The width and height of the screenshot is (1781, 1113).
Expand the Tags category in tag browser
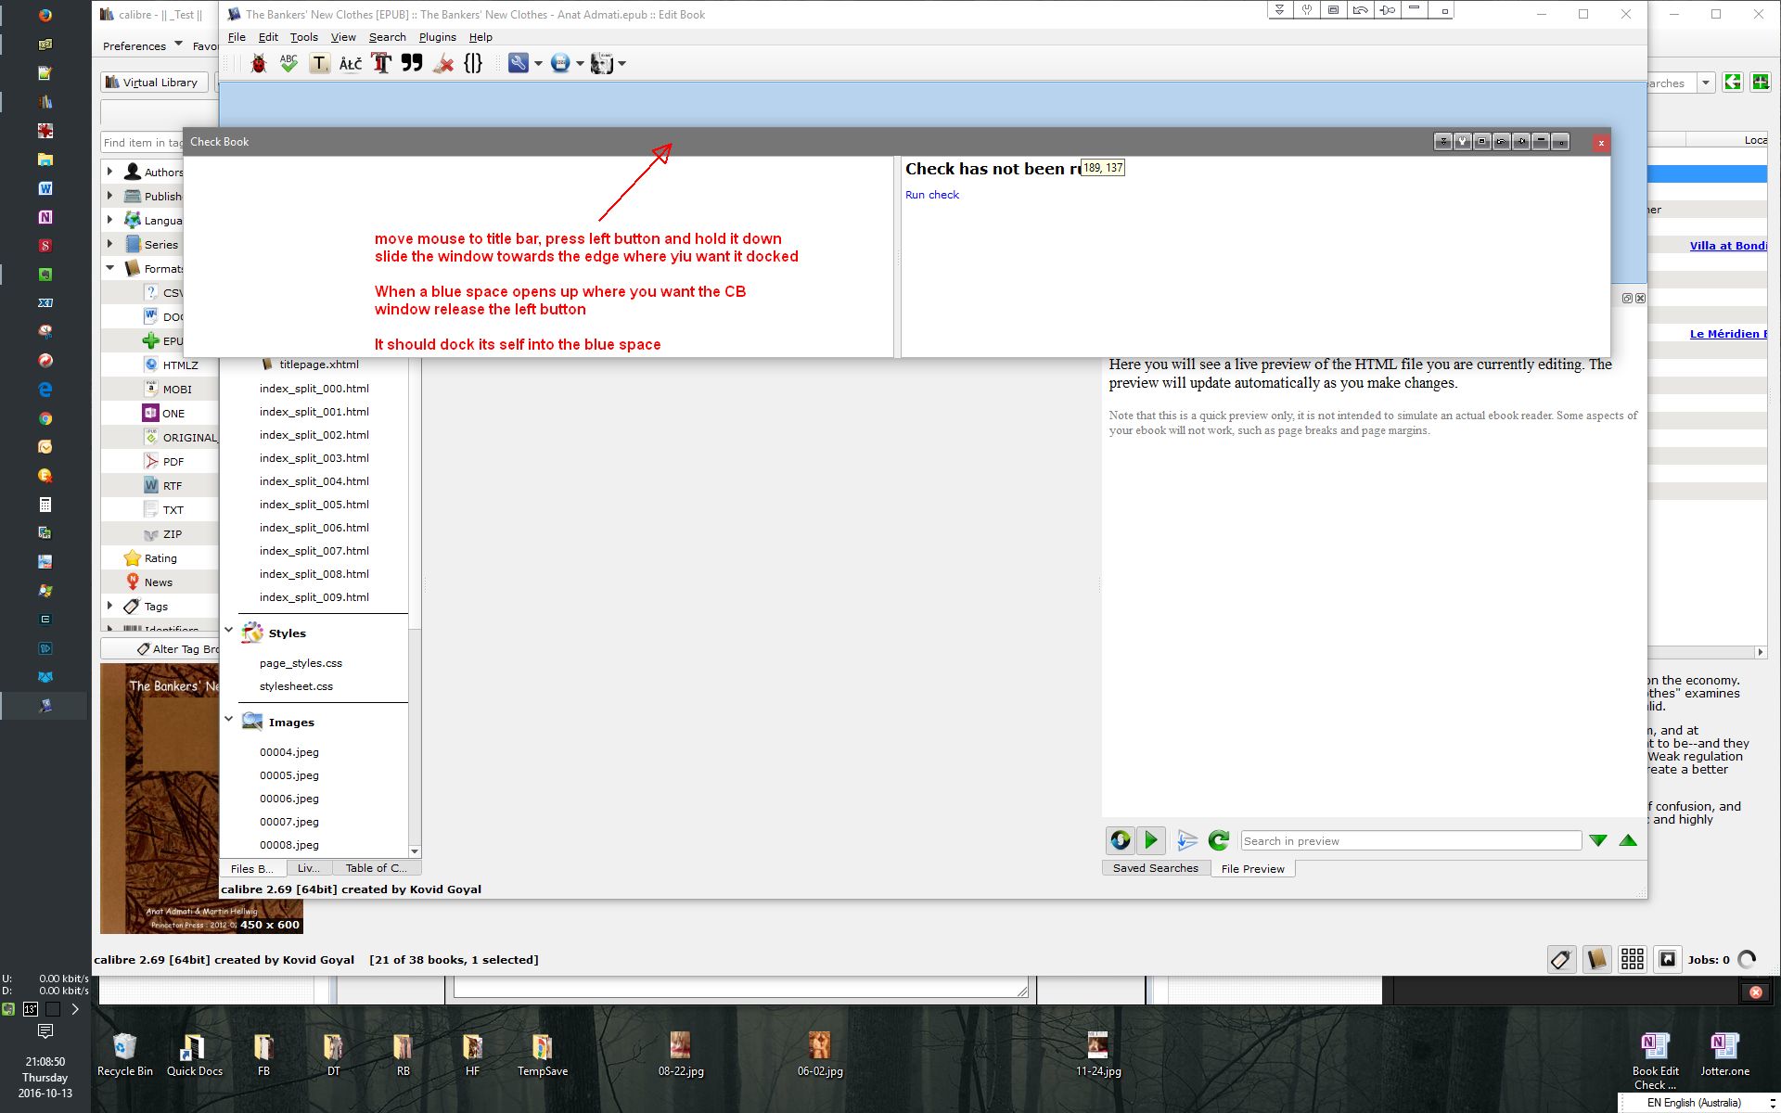click(x=109, y=606)
